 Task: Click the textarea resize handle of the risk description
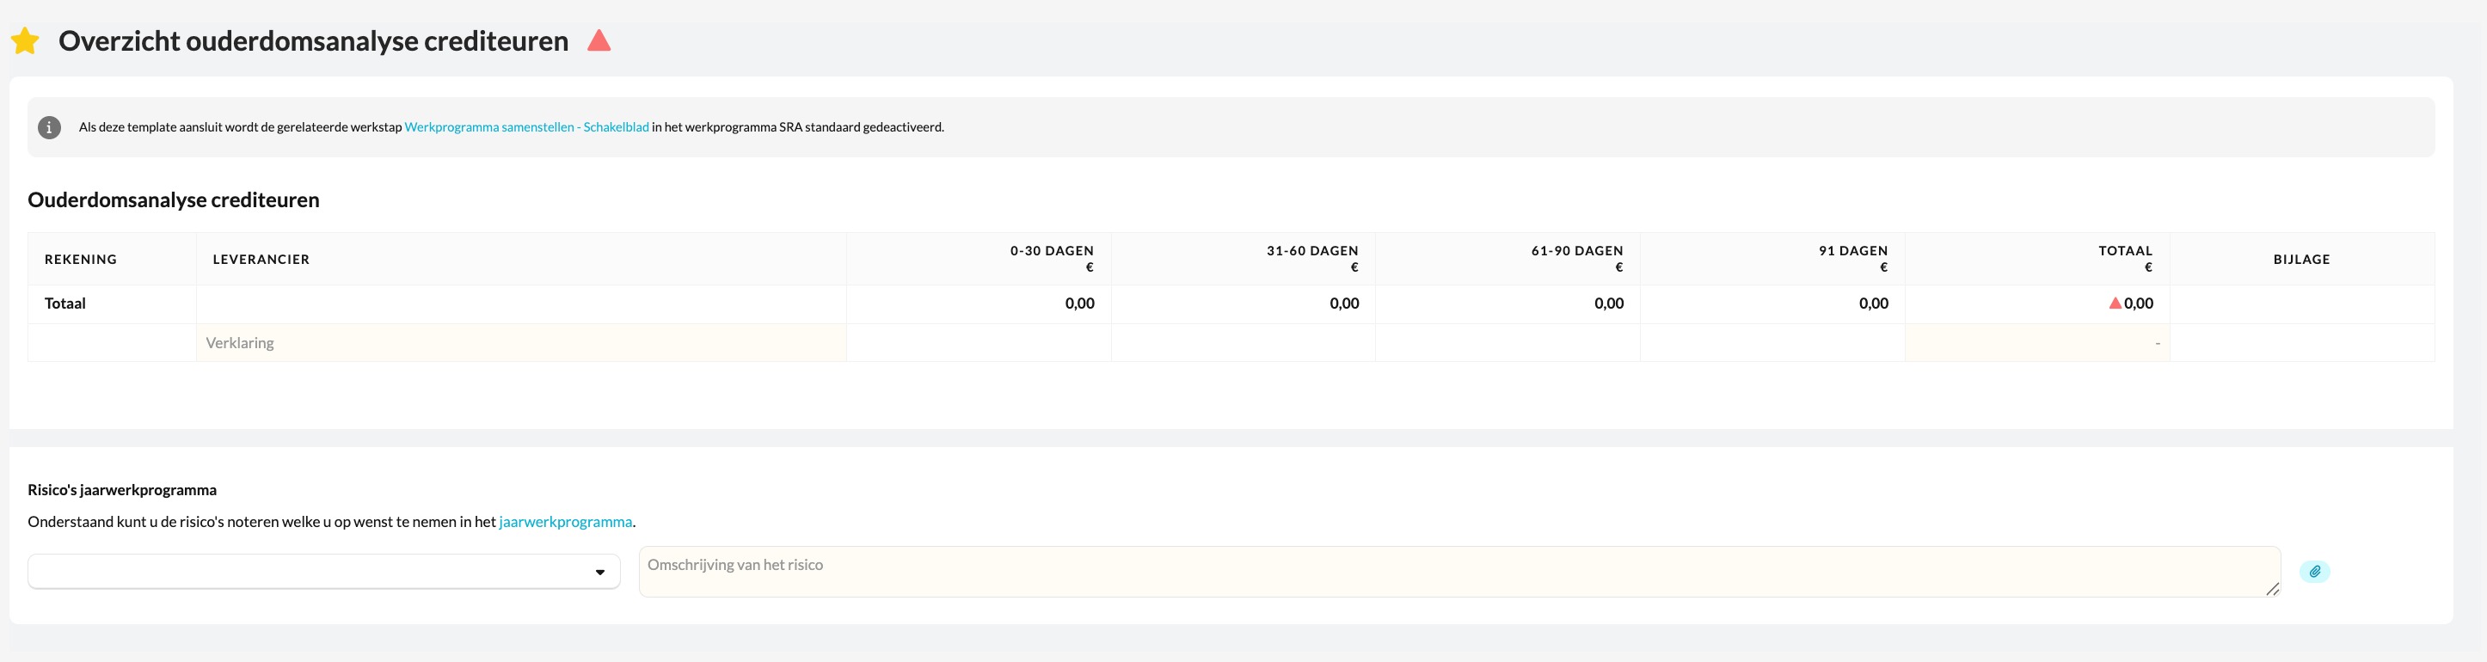pyautogui.click(x=2272, y=589)
